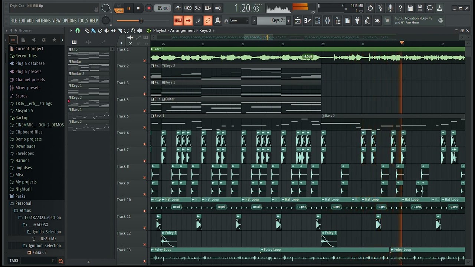Toggle multilink to controllers icon
This screenshot has width=475, height=267.
click(x=218, y=20)
